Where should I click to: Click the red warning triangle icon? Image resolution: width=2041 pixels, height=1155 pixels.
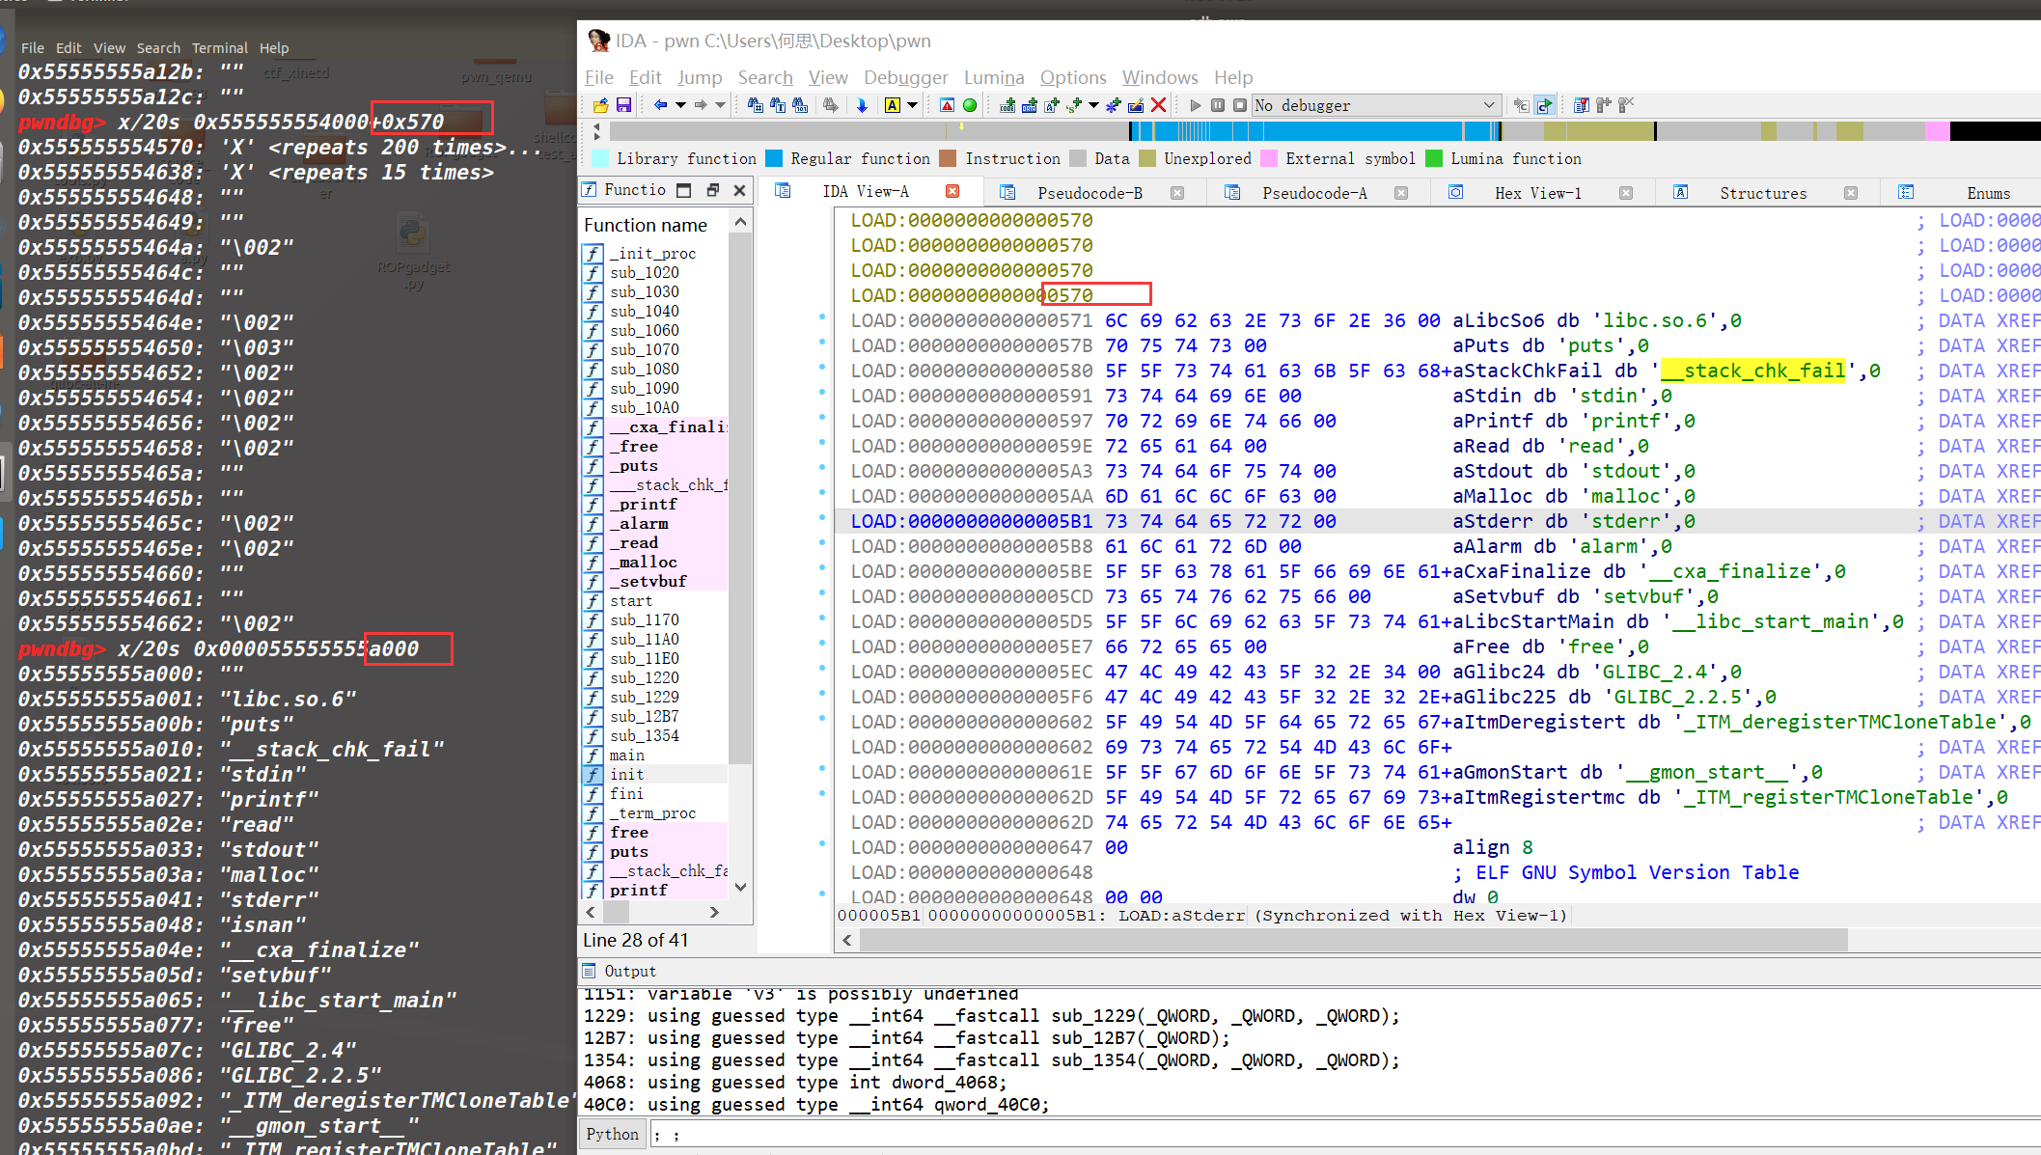(x=948, y=105)
